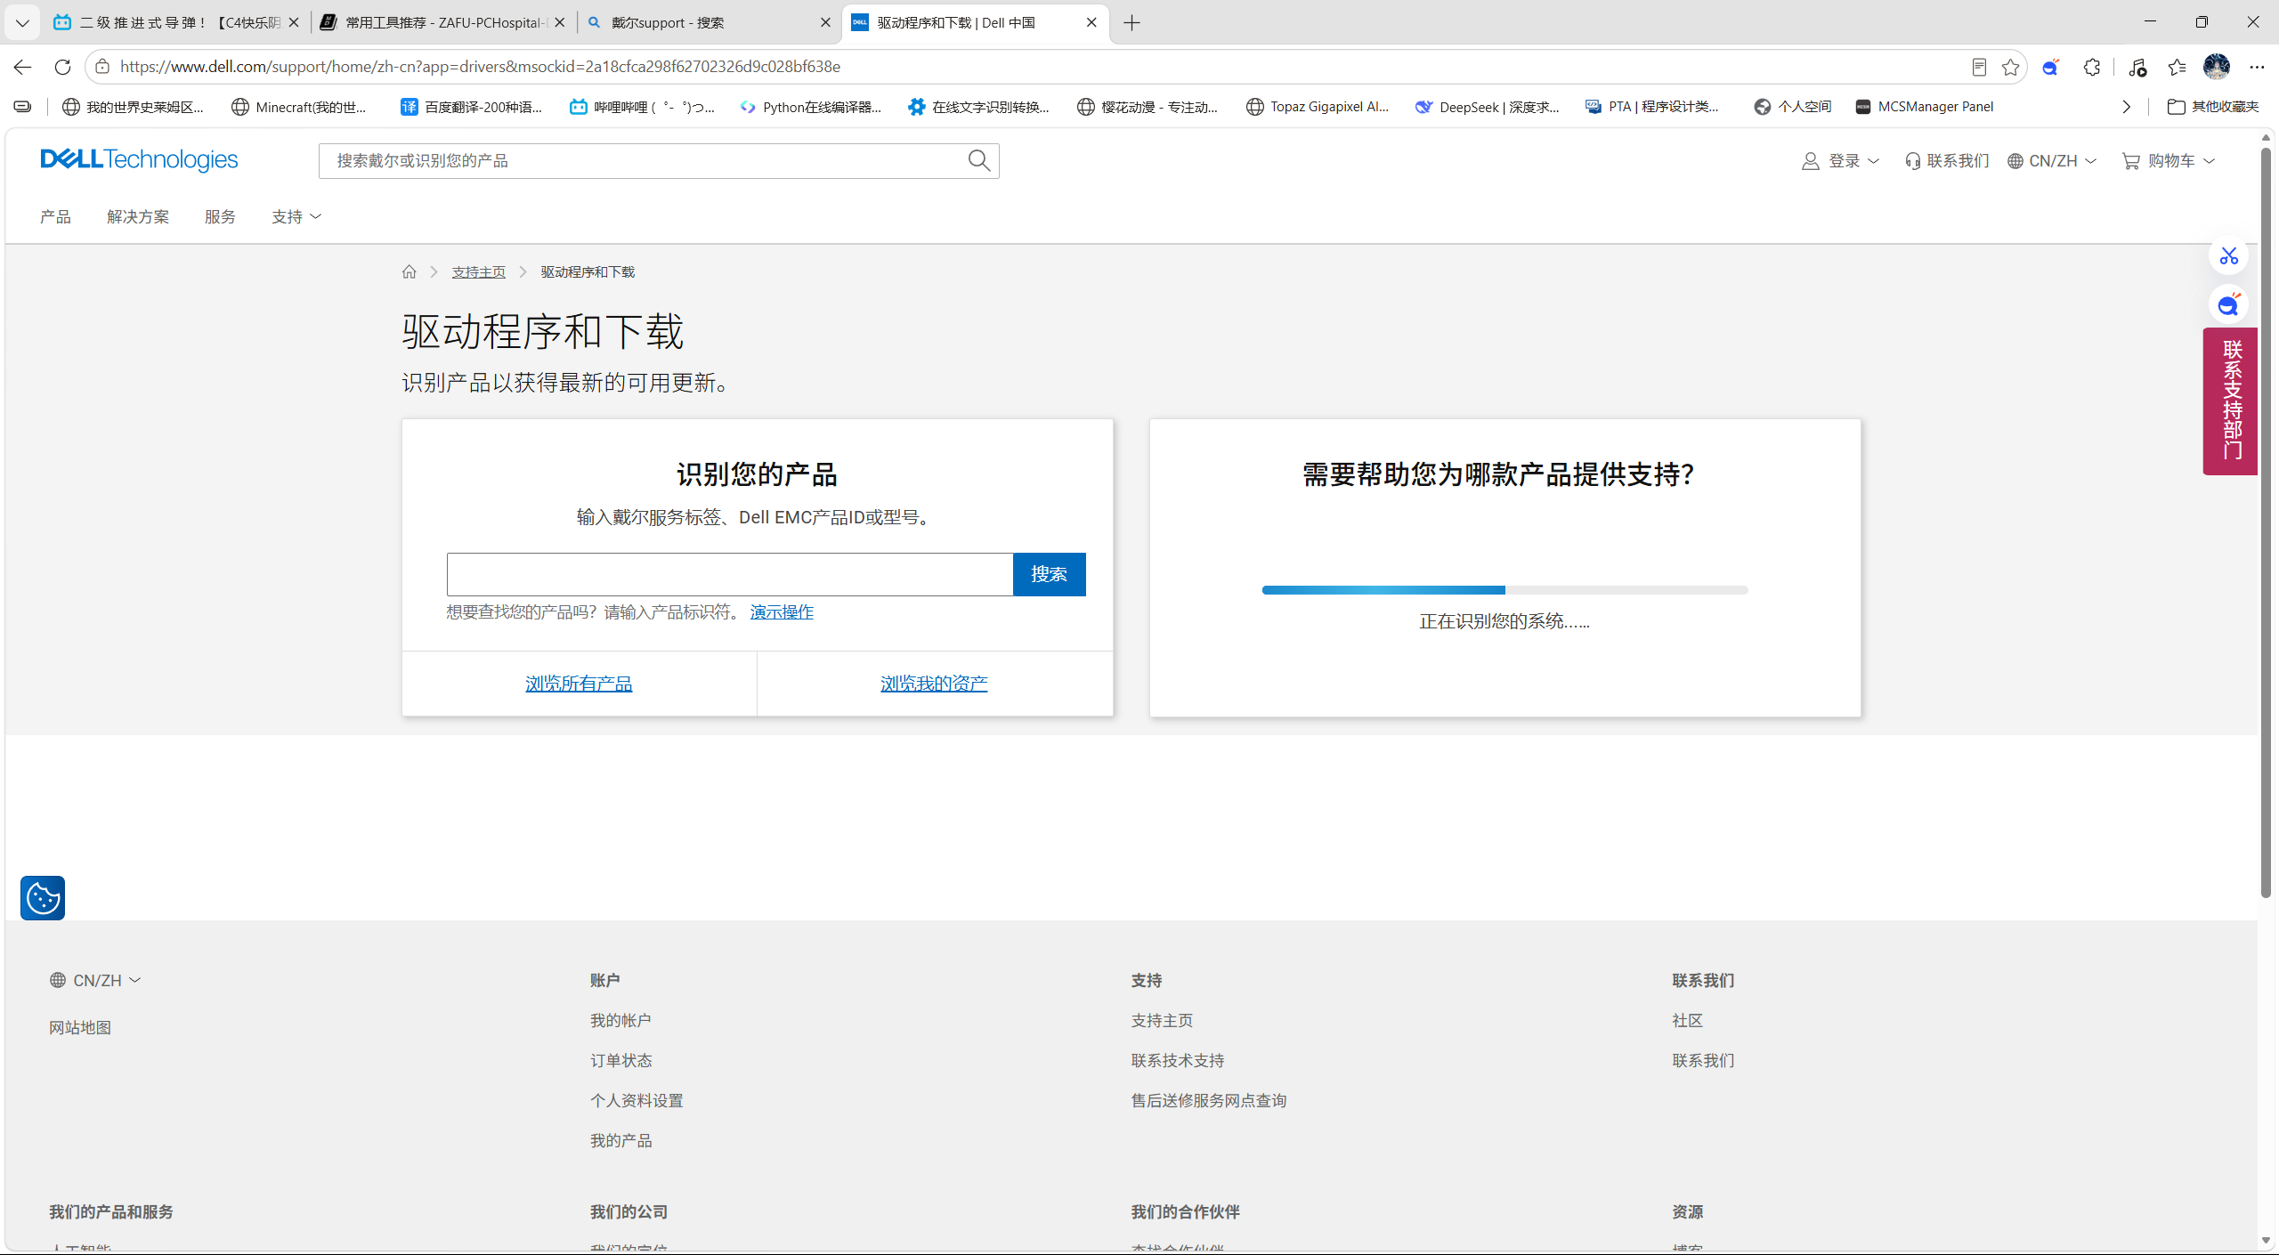Open 百度翻译 bookmark
Viewport: 2279px width, 1255px height.
[x=471, y=107]
